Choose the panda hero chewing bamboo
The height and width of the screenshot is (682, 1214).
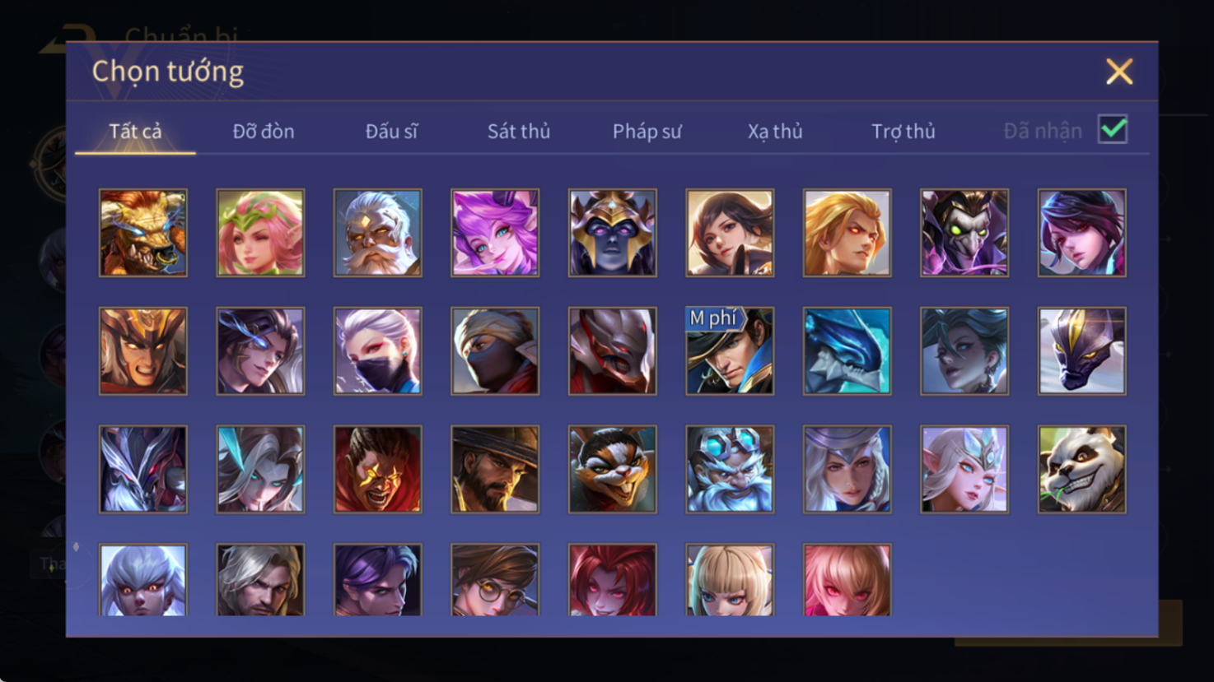pyautogui.click(x=1081, y=470)
